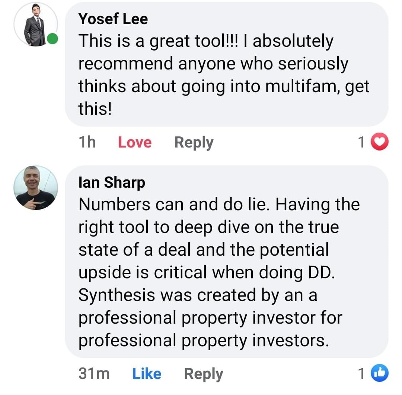
Task: Reply to Yosef Lee's comment
Action: tap(194, 143)
